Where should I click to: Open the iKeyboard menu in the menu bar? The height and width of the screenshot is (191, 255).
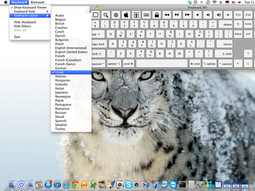[x=19, y=2]
